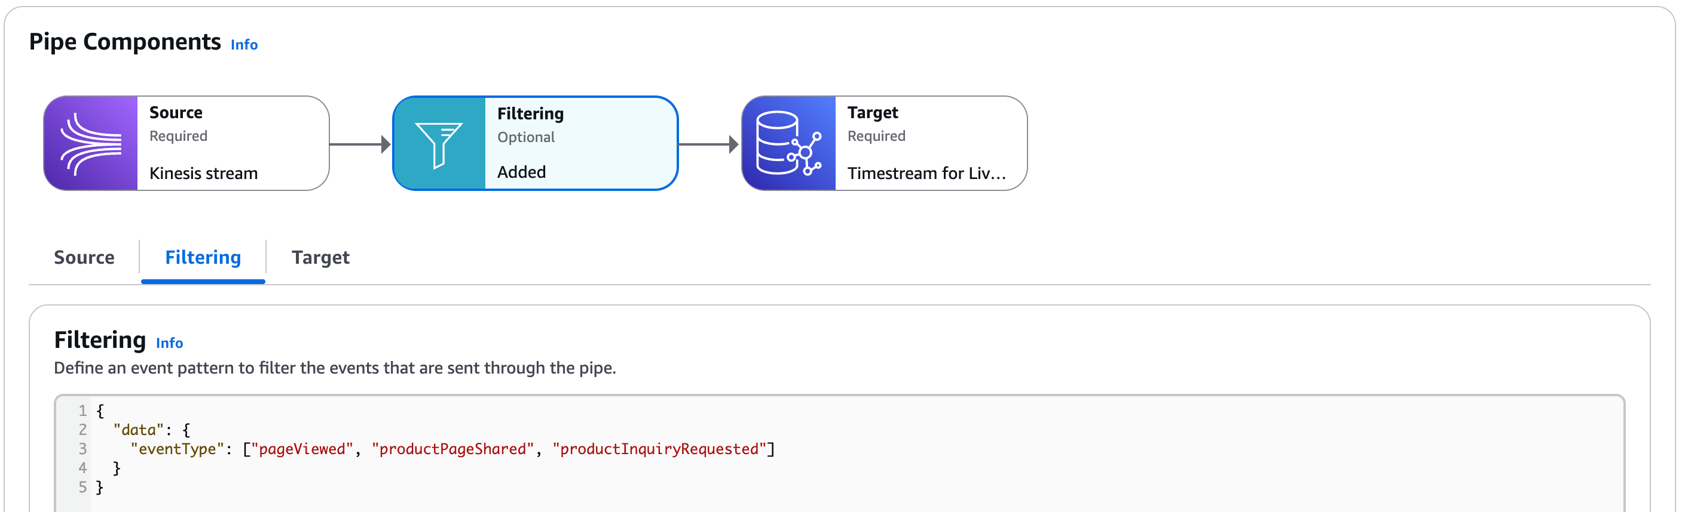Click the "Required" label in Target card
1688x512 pixels.
(876, 136)
